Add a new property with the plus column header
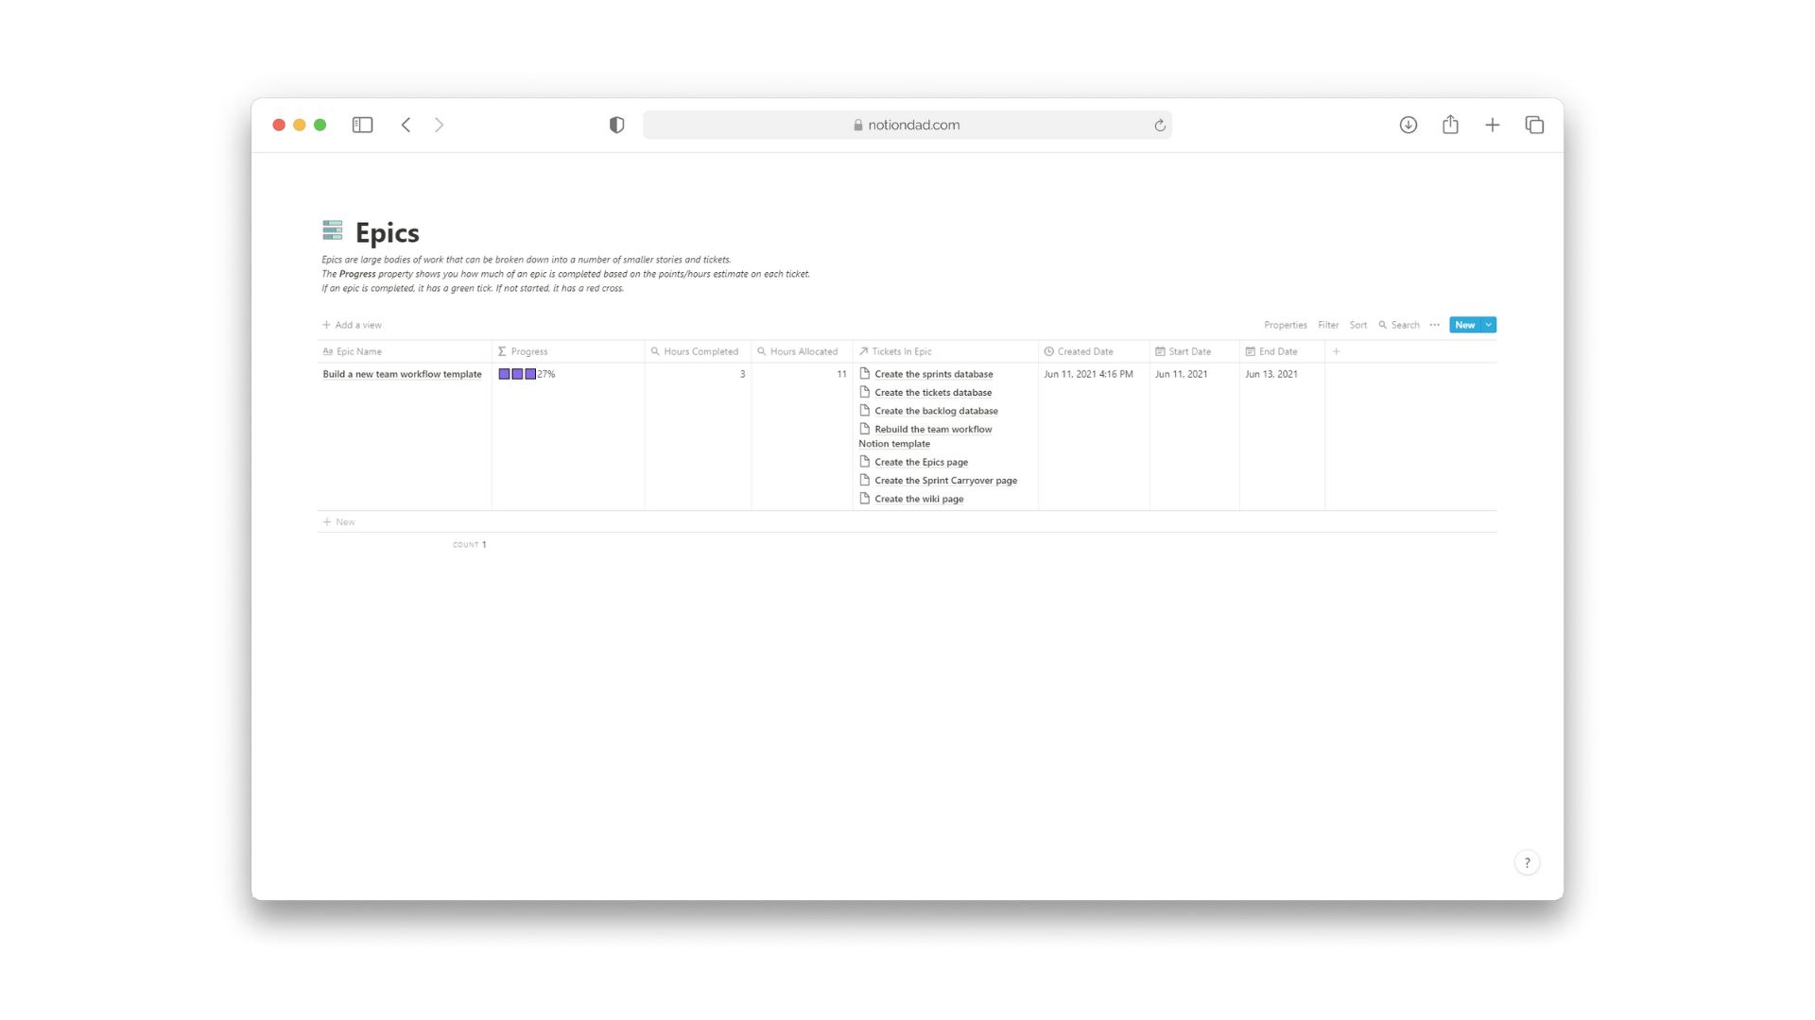 (1336, 350)
